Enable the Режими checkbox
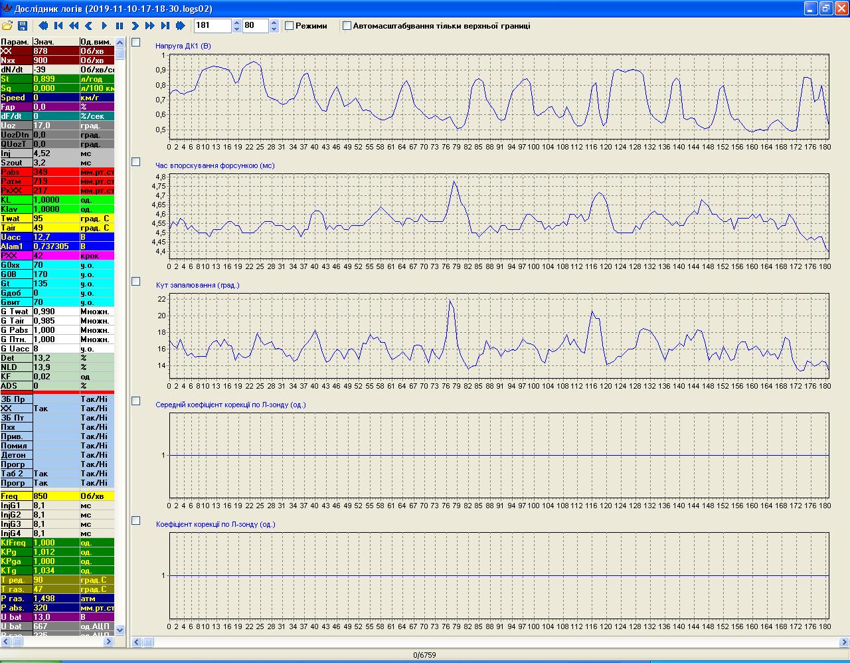Screen dimensions: 850x663 [x=289, y=26]
